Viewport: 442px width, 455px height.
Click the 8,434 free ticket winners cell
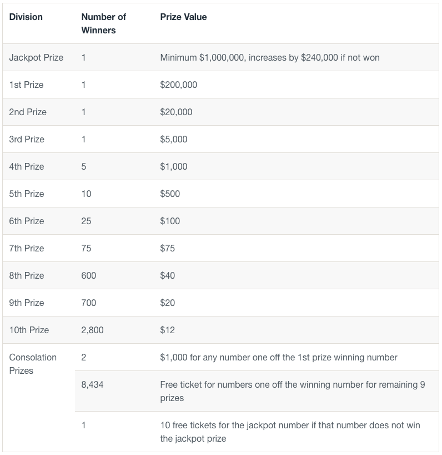[92, 385]
